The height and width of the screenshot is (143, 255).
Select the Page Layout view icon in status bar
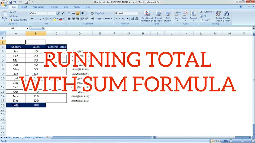coord(216,141)
